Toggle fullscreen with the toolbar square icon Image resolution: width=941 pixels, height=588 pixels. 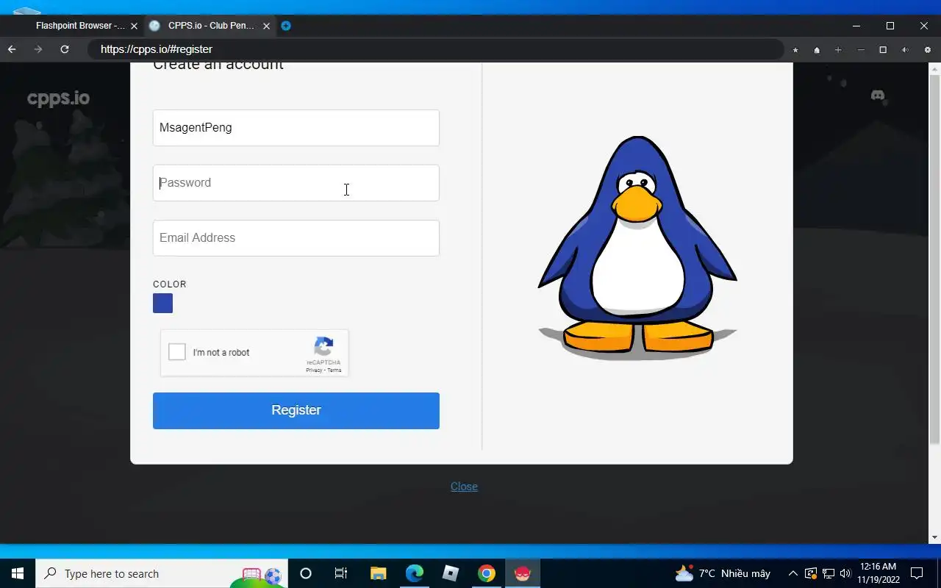click(x=883, y=50)
